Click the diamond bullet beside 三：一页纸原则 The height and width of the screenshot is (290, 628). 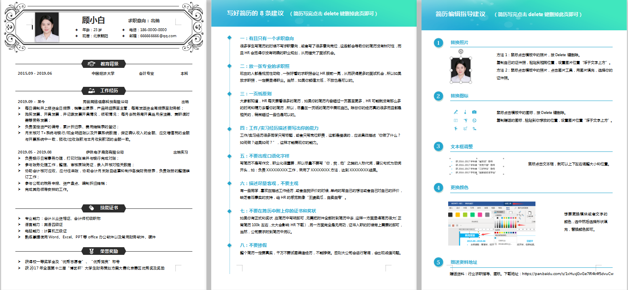(230, 93)
